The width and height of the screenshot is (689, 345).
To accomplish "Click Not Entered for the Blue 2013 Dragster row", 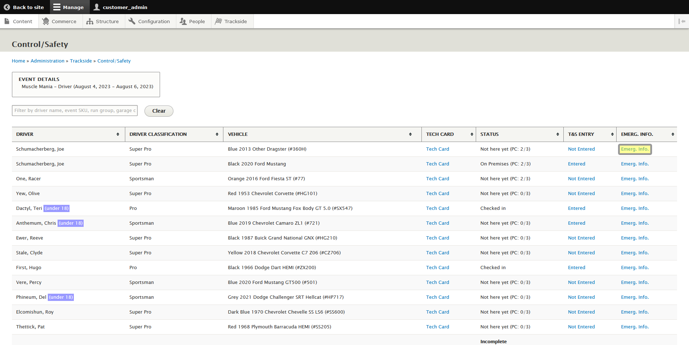I will 581,149.
